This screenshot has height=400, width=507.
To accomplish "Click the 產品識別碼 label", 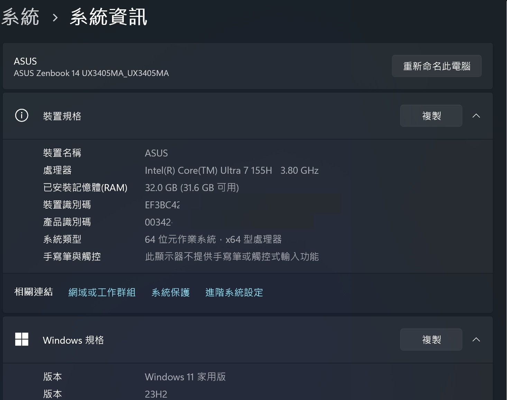I will click(67, 222).
